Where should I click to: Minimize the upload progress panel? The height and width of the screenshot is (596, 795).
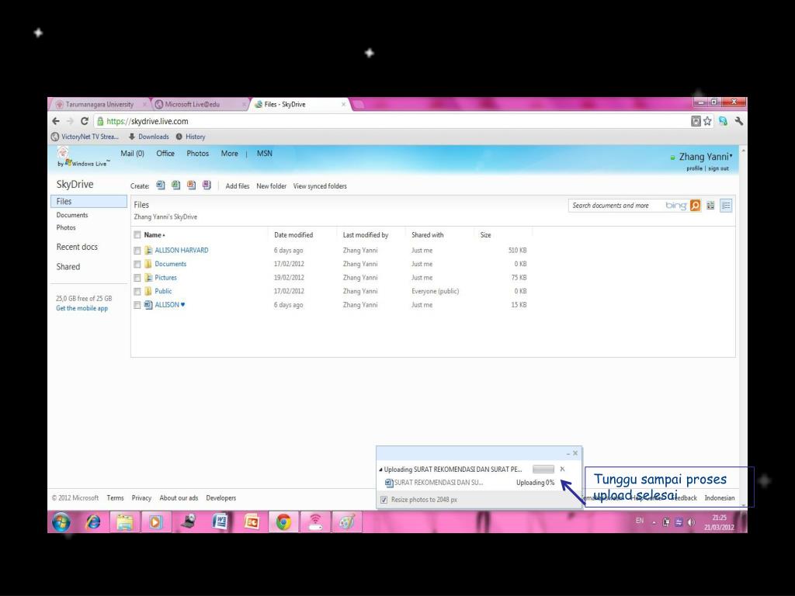pos(568,453)
